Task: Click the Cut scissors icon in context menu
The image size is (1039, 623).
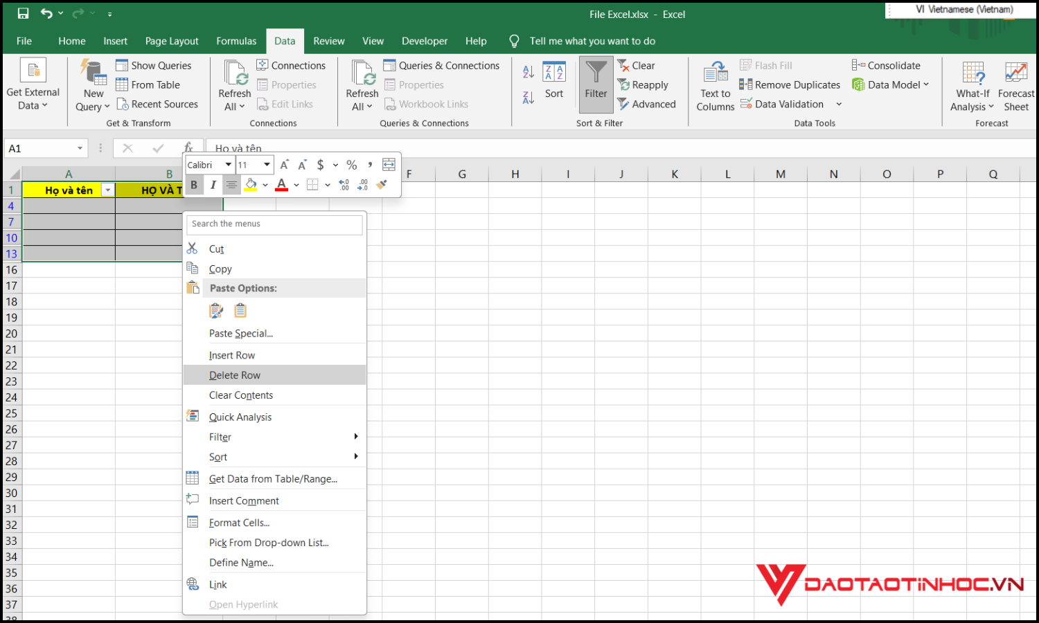Action: tap(193, 249)
